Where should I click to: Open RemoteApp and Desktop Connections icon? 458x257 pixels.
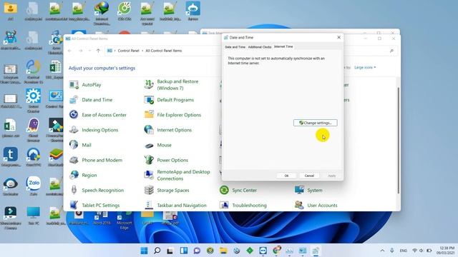coord(149,175)
